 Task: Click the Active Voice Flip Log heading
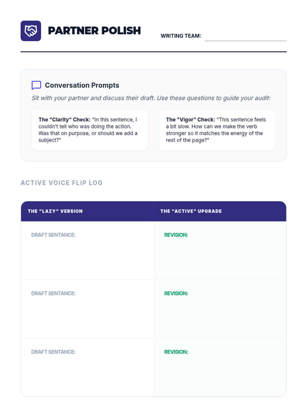coord(62,183)
